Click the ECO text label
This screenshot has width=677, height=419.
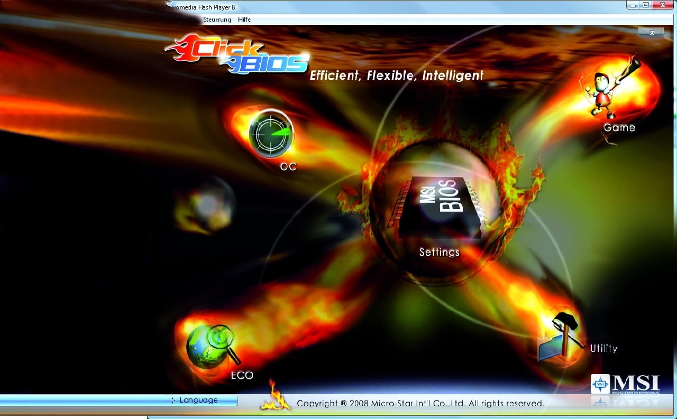(242, 376)
